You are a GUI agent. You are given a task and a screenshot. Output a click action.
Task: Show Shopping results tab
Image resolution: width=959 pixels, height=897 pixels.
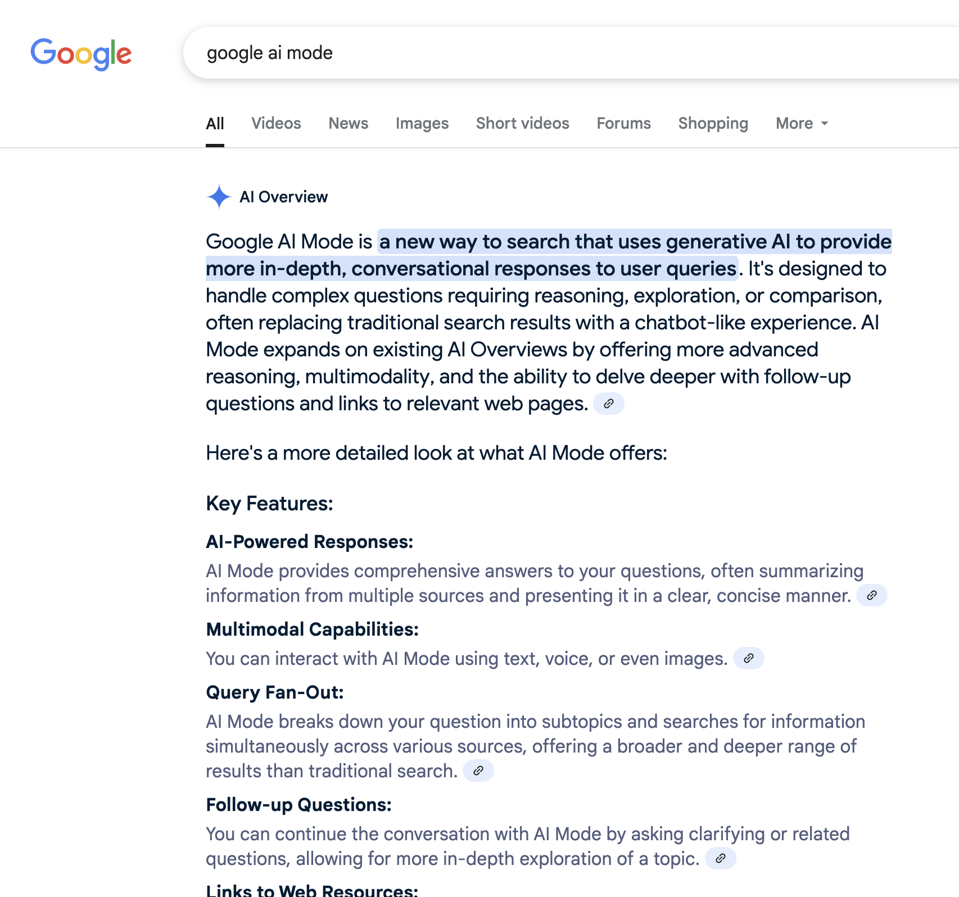(x=713, y=124)
